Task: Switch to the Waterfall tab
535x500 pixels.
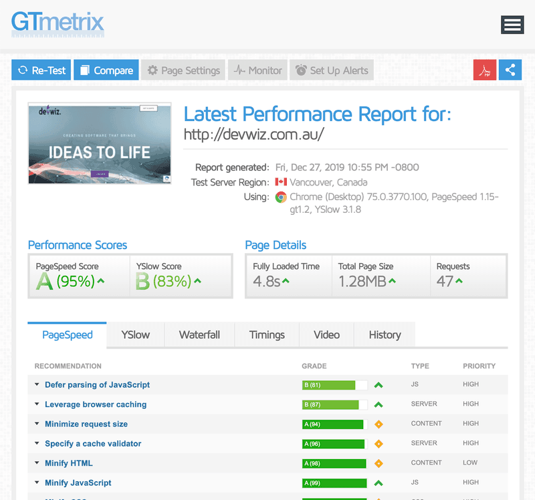Action: 199,335
